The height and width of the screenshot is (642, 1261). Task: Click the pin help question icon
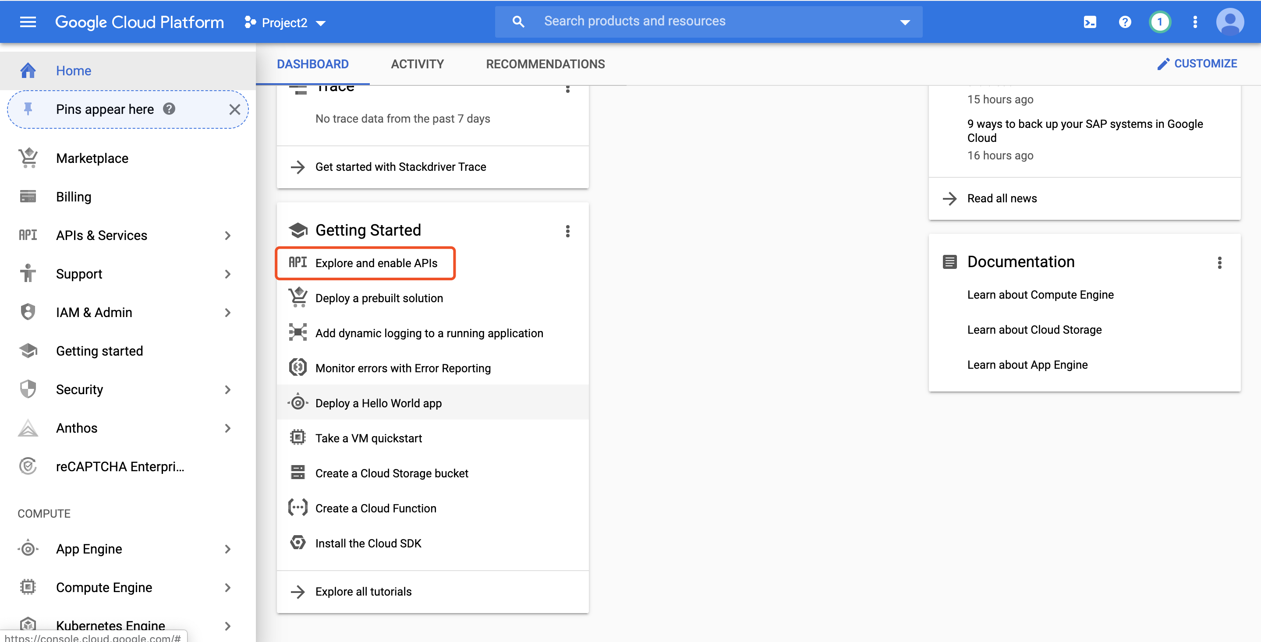170,109
